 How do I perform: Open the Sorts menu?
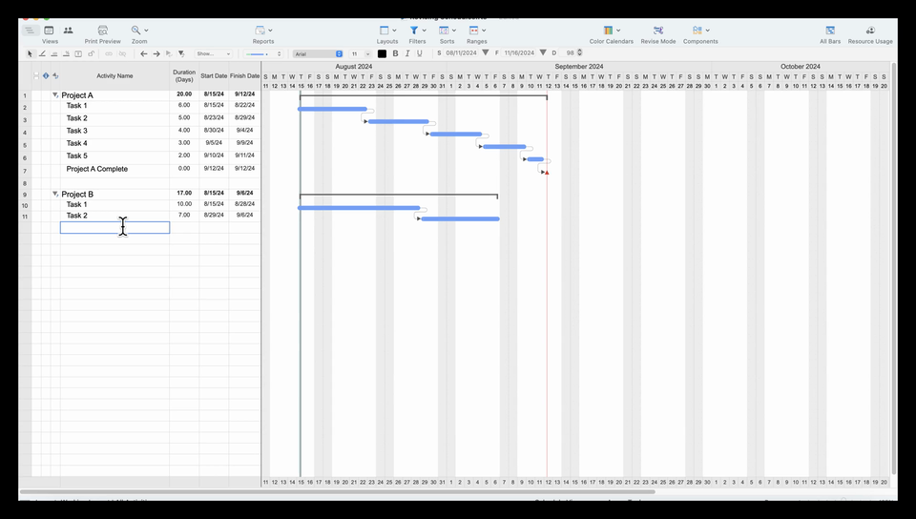coord(447,34)
